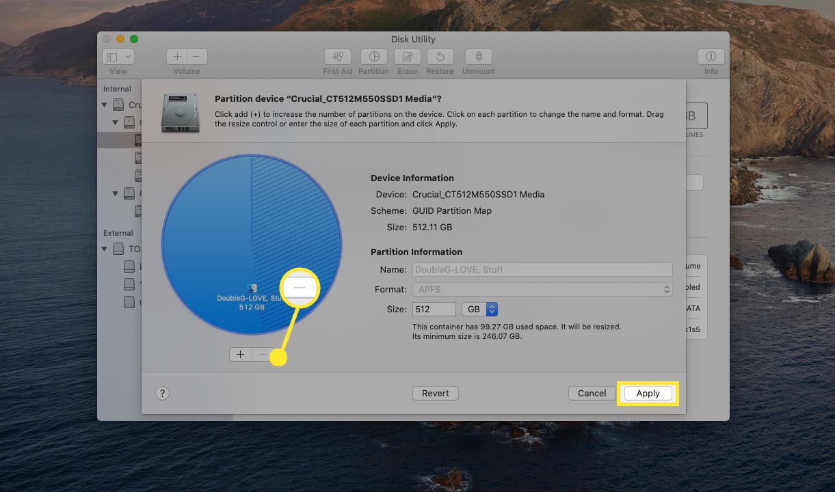
Task: Open the View sidebar dropdown
Action: click(118, 57)
